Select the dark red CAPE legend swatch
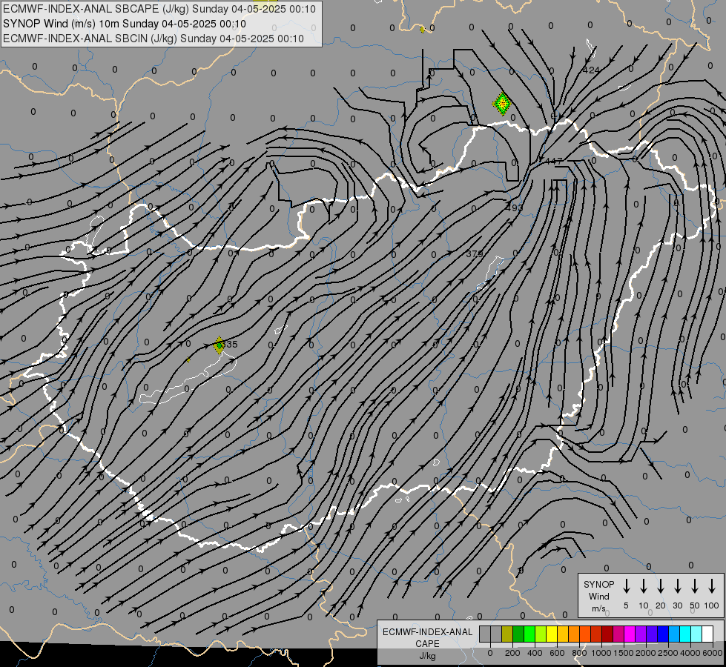Viewport: 726px width, 667px height. [x=607, y=634]
